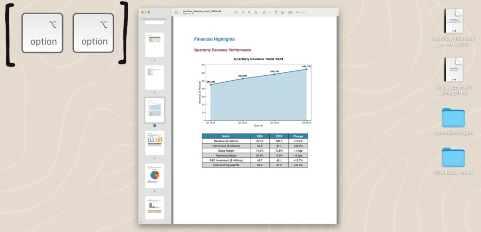Select the page 2 thumbnail
Image resolution: width=481 pixels, height=232 pixels.
pos(155,45)
